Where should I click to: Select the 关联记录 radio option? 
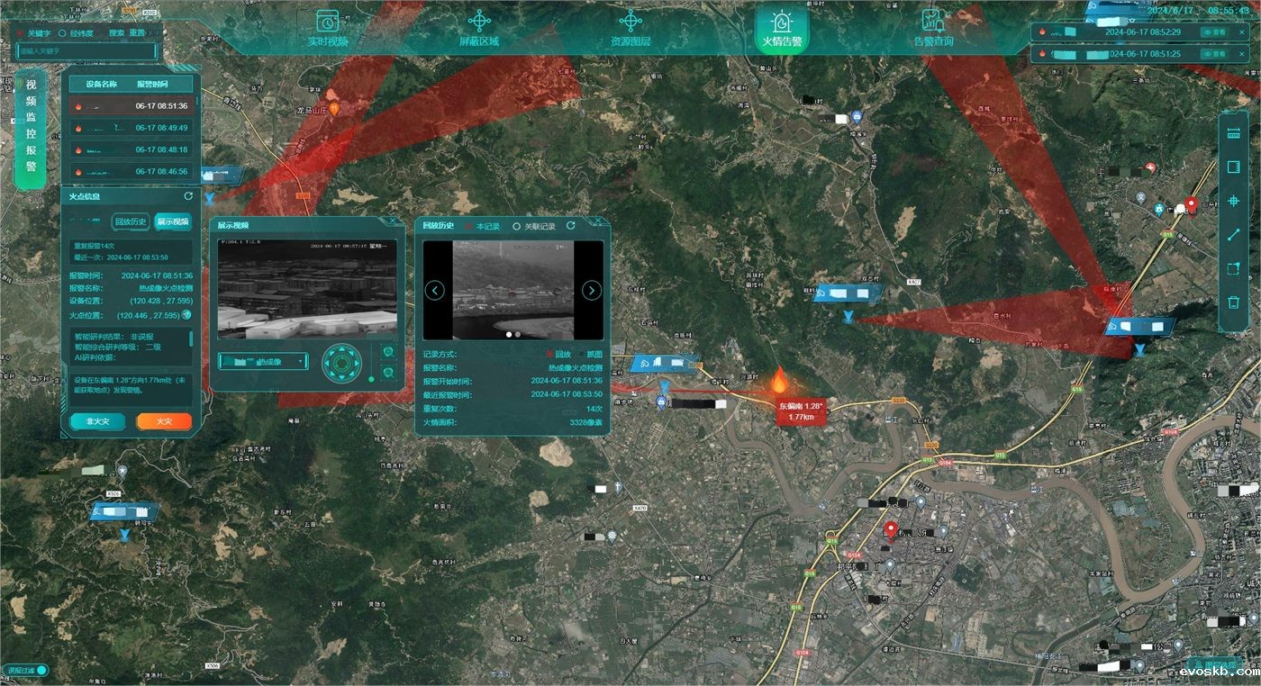tap(517, 227)
